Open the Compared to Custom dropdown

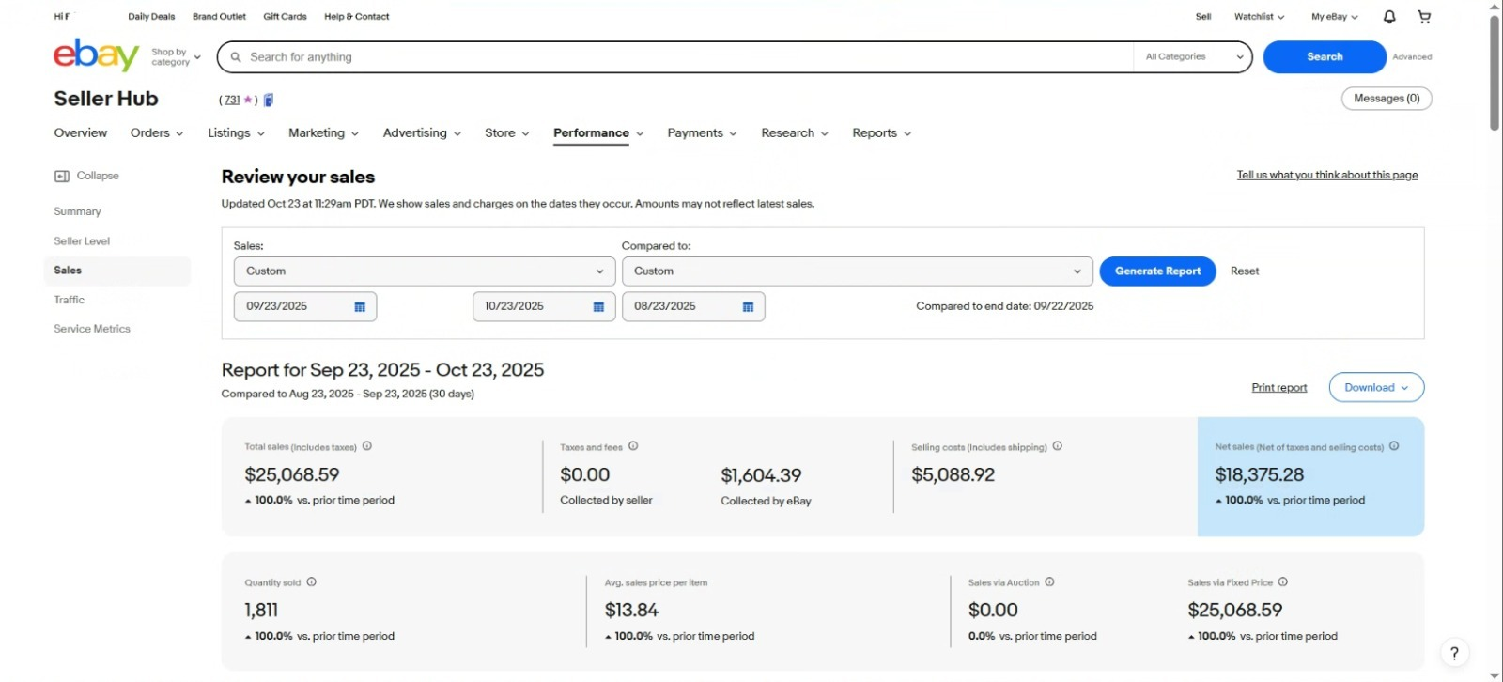click(857, 271)
